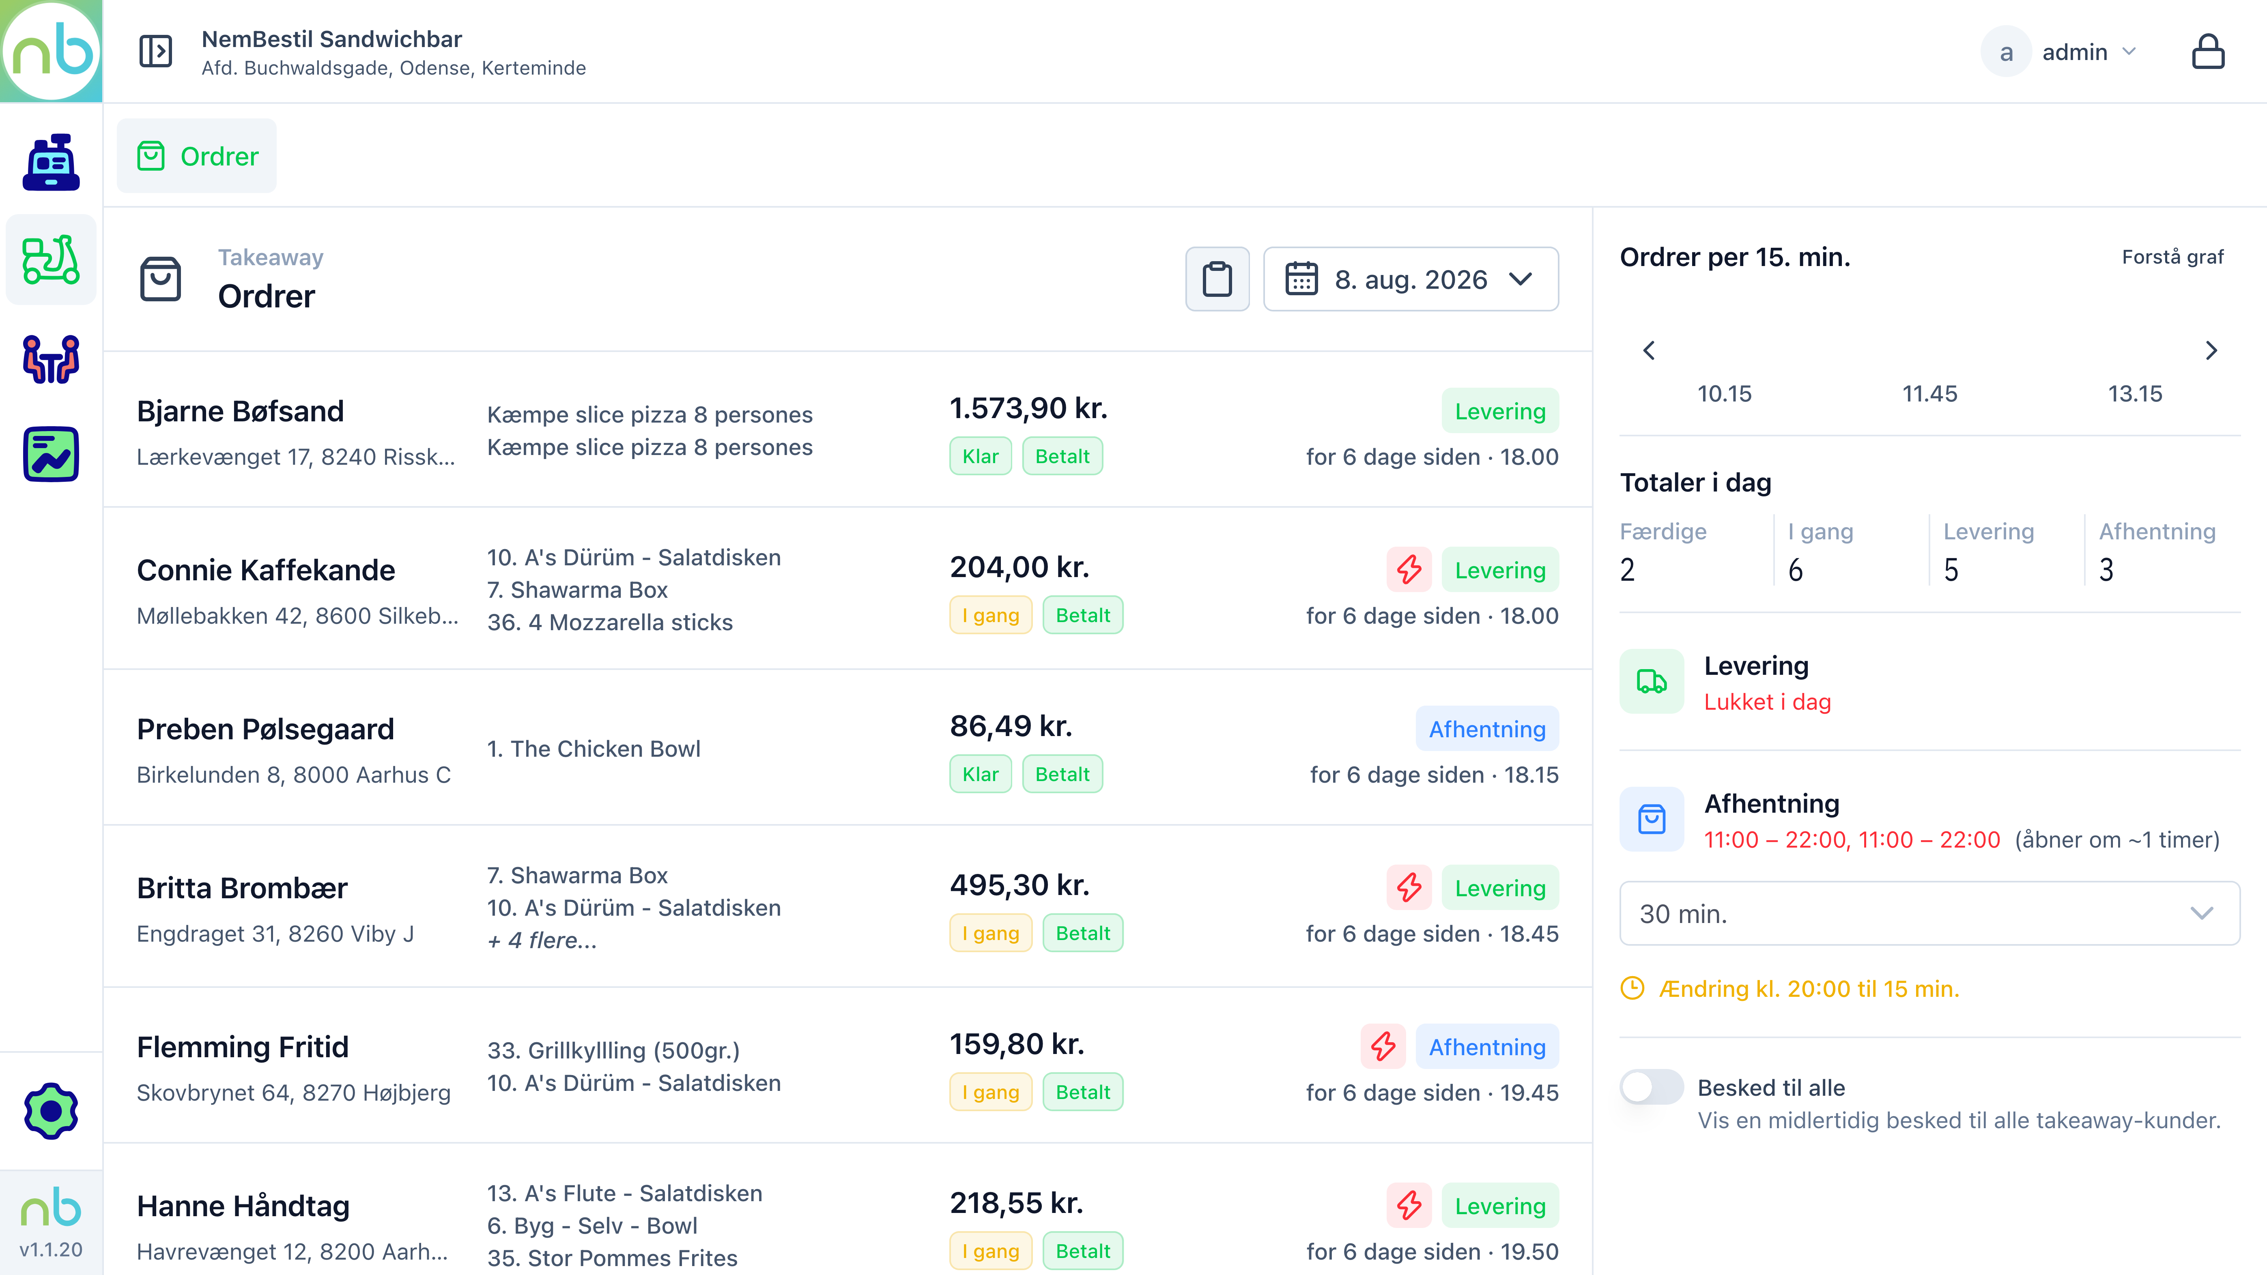Click the NemBestil nb logo

point(51,51)
